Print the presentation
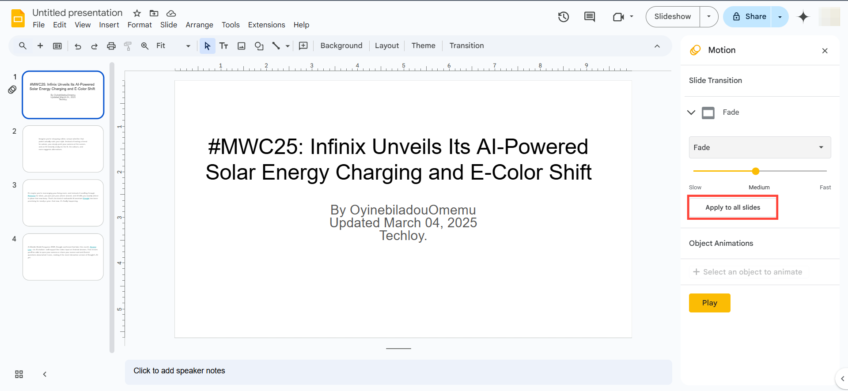The image size is (848, 391). (x=111, y=46)
